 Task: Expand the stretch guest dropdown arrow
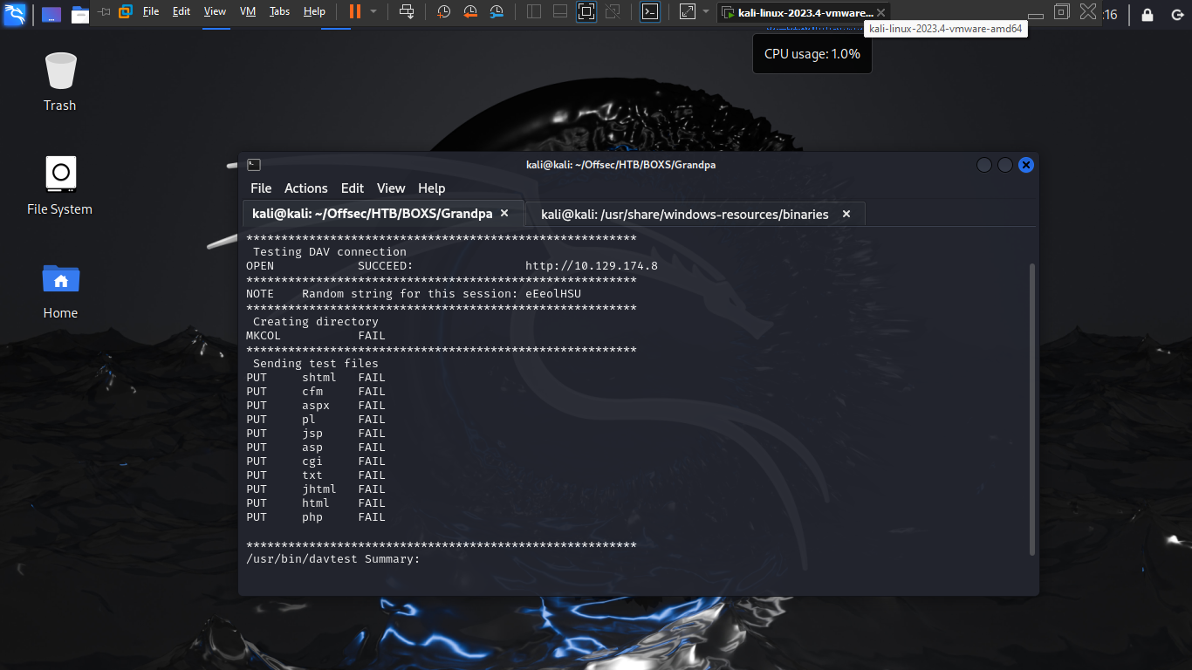(706, 11)
